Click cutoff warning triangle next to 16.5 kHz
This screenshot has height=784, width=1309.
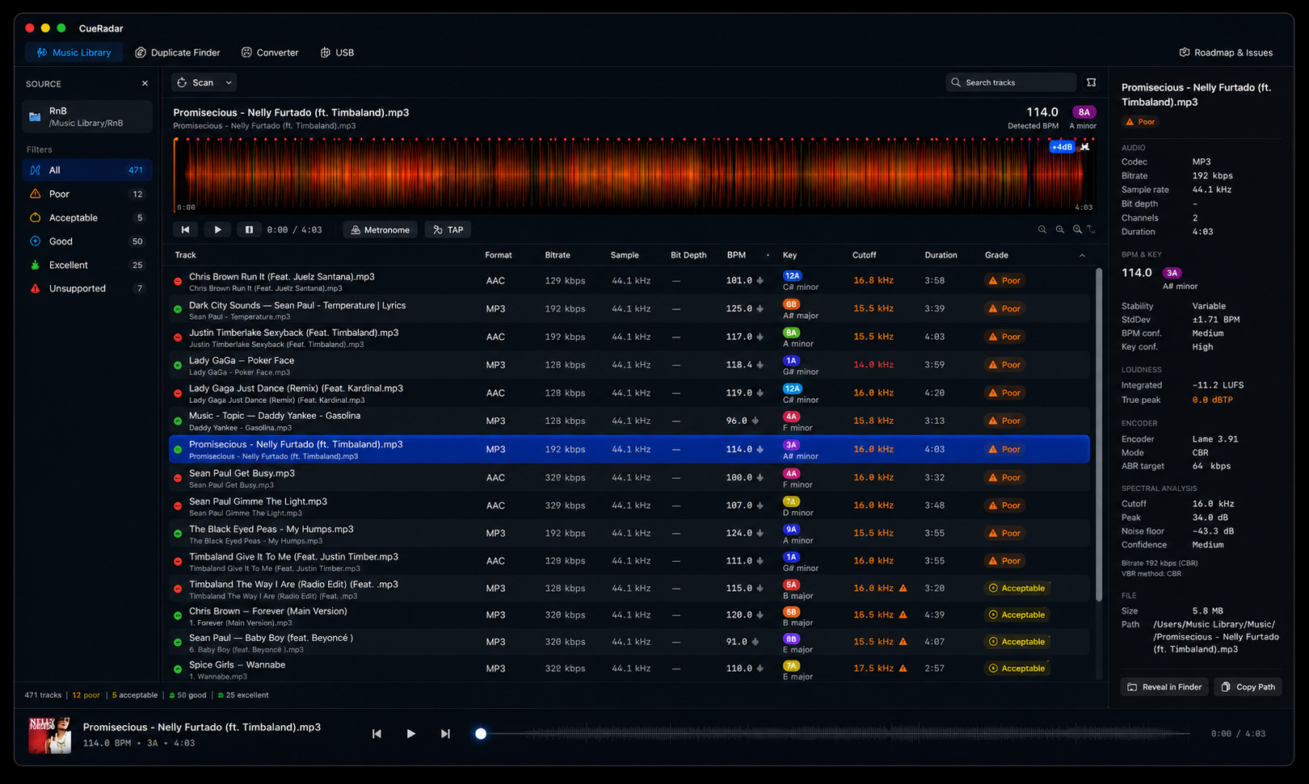point(903,614)
